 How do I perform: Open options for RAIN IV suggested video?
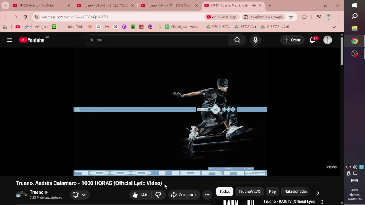[x=322, y=202]
